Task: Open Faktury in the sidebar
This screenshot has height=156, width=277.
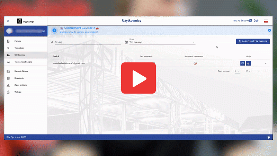Action: coord(18,41)
